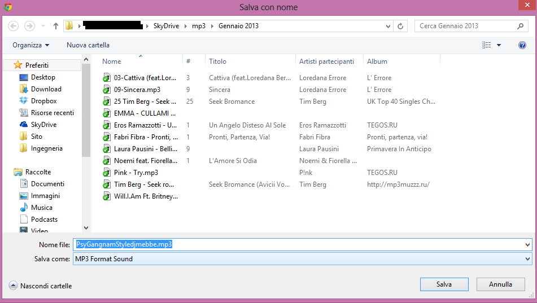Open the Nome file dropdown arrow
Viewport: 537px width, 303px height.
527,244
